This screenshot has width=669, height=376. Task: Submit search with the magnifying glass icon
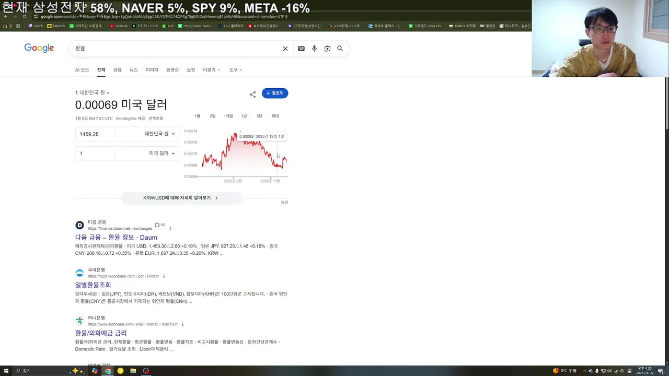[x=340, y=49]
